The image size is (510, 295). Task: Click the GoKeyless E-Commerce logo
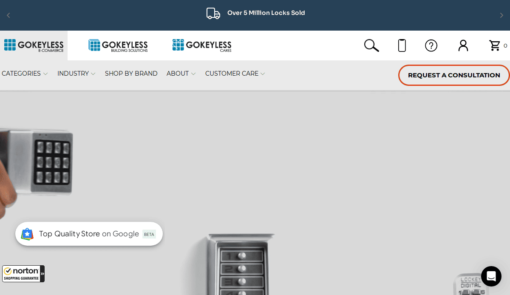[x=34, y=45]
